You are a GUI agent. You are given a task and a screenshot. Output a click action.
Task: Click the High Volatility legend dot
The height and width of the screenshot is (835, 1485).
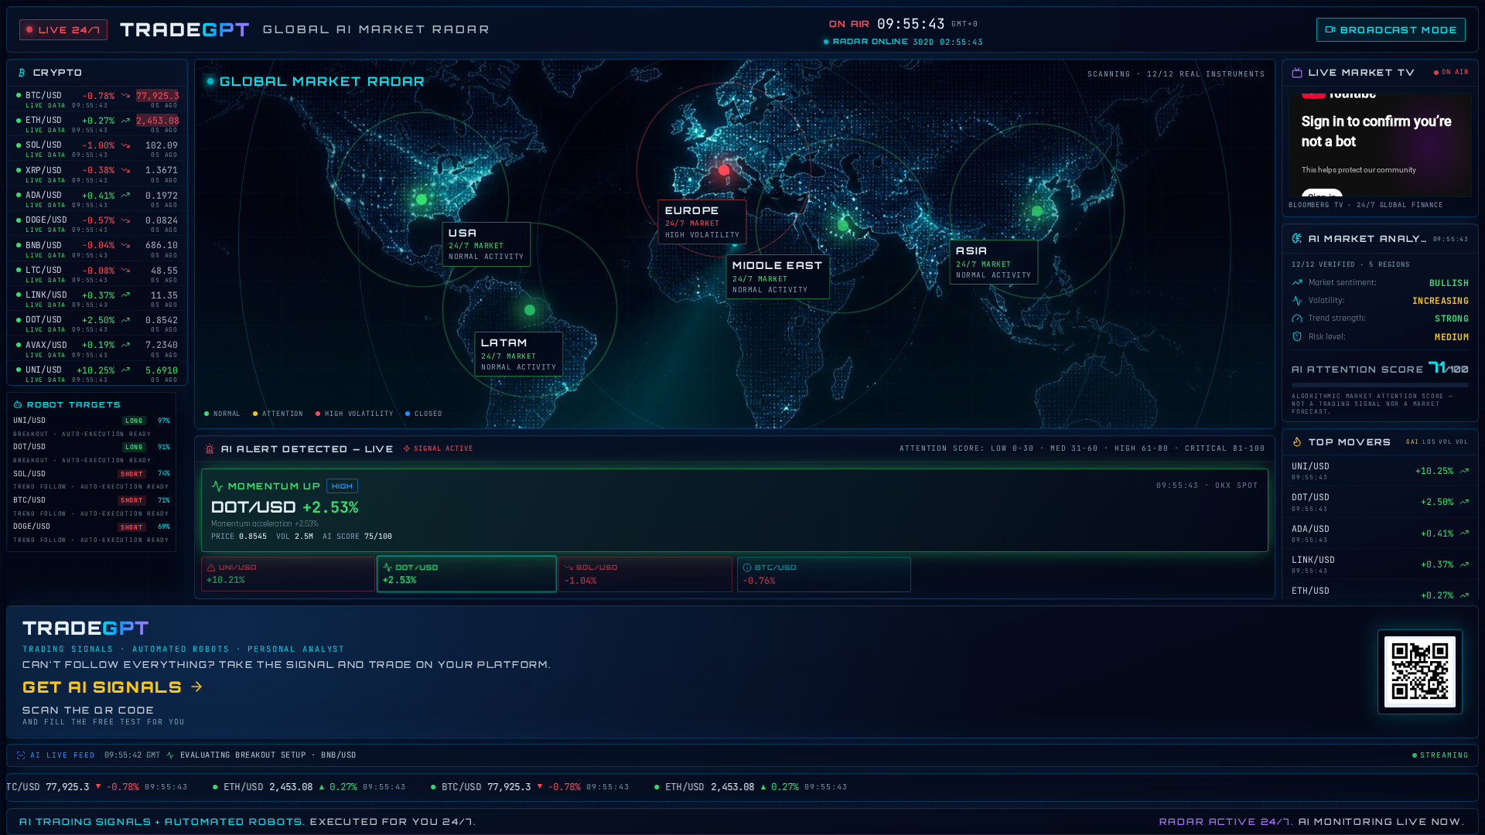[x=318, y=414]
